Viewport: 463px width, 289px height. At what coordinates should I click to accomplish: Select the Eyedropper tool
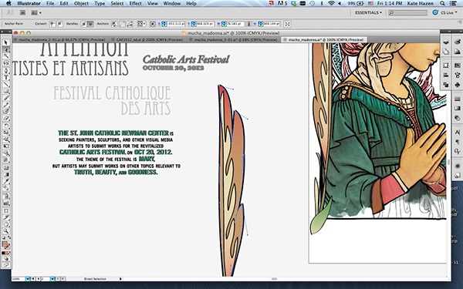6,181
